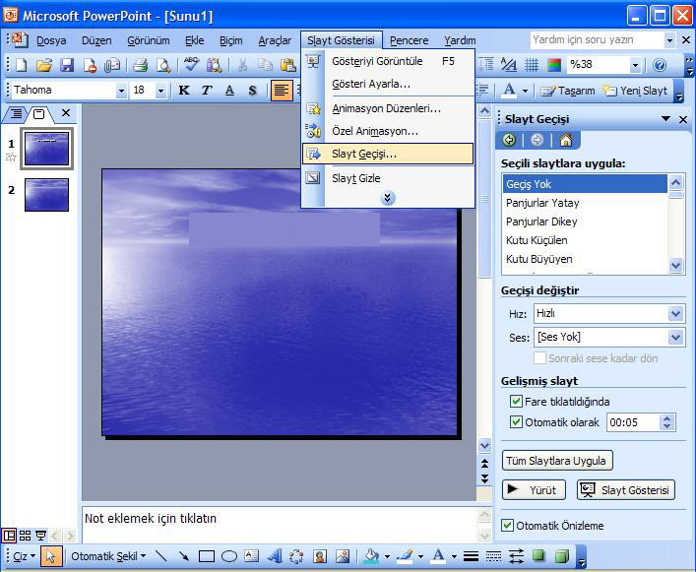The height and width of the screenshot is (572, 696).
Task: Select Objects pointer tool on drawing toolbar
Action: click(x=50, y=556)
